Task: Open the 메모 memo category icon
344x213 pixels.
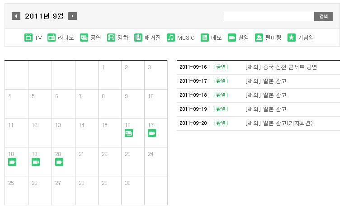Action: pos(205,38)
